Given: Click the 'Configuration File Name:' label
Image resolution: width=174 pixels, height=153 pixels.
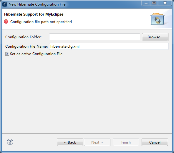Looking at the screenshot, I should (26, 46).
